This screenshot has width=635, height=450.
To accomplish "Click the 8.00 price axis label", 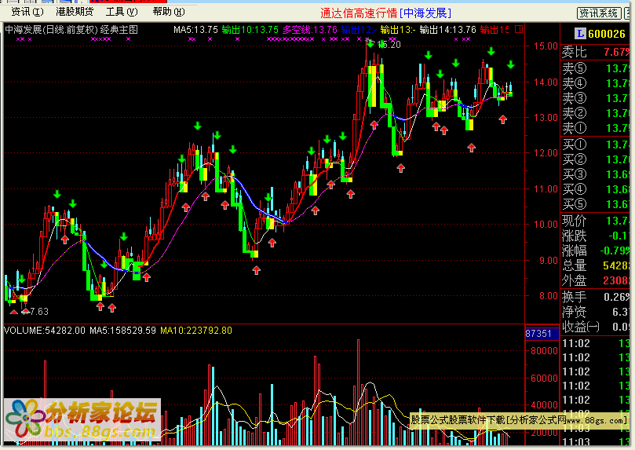I will click(x=549, y=295).
